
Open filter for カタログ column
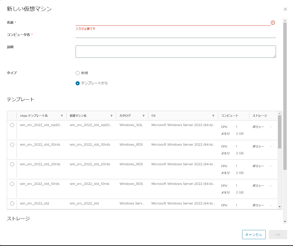click(144, 116)
